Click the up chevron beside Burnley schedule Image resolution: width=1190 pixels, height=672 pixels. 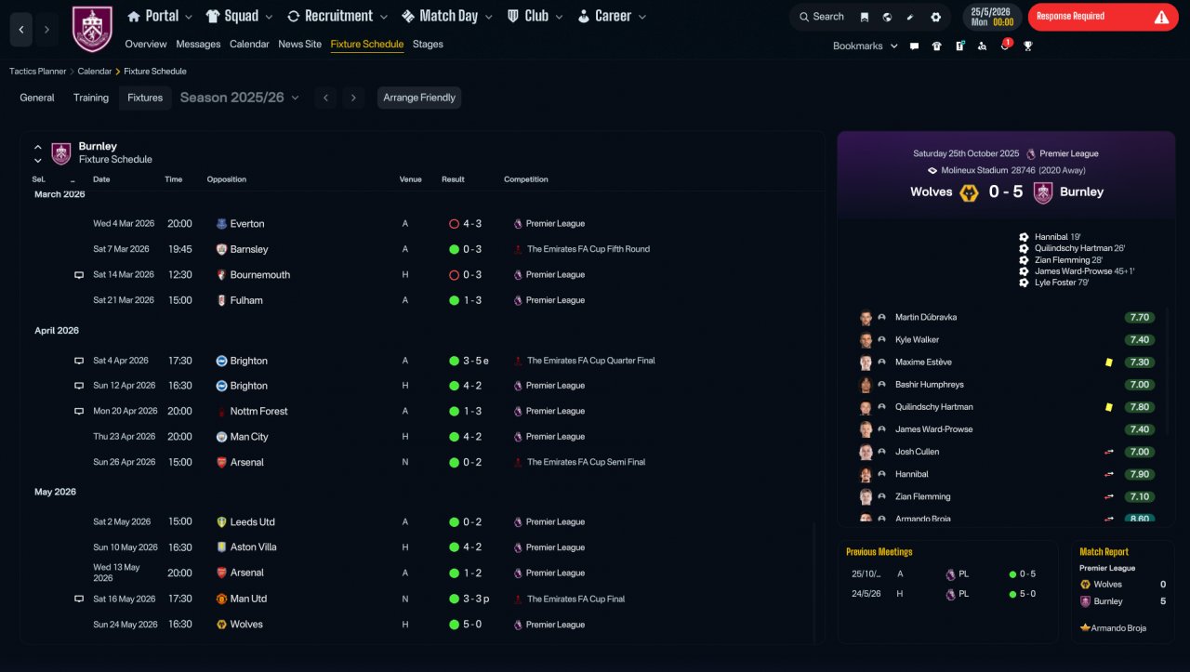click(38, 147)
